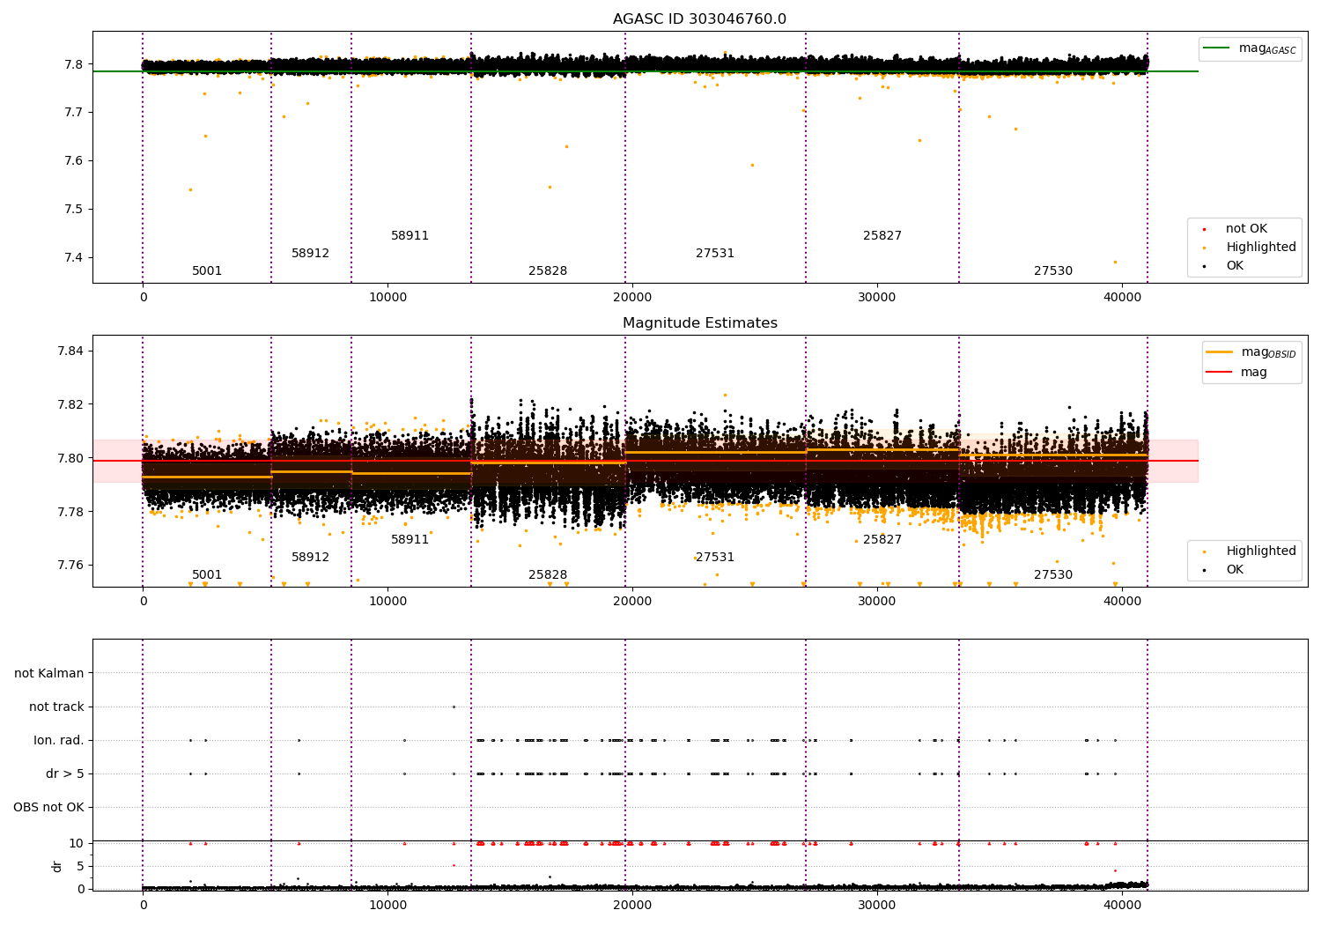The width and height of the screenshot is (1321, 925).
Task: Select 'Highlighted' legend entry in middle plot
Action: (1251, 551)
